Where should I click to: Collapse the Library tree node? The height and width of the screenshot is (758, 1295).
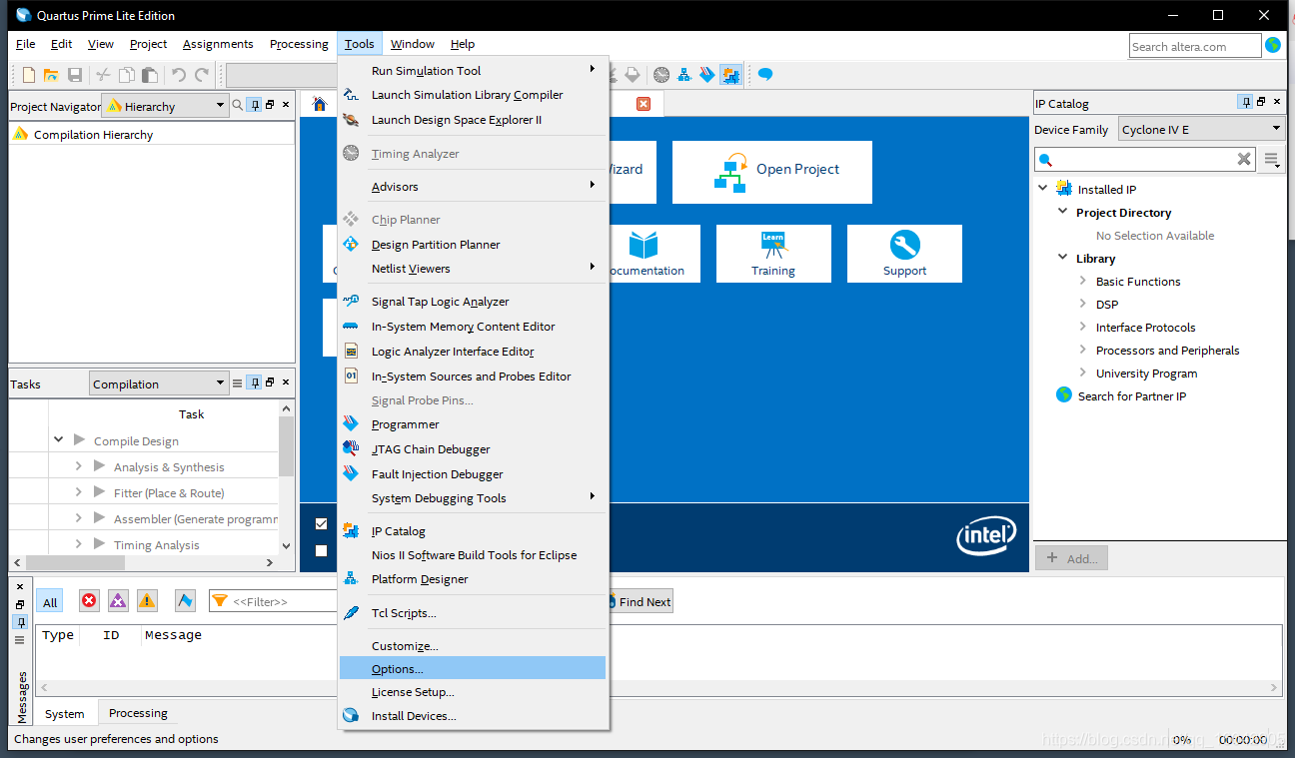[x=1062, y=258]
